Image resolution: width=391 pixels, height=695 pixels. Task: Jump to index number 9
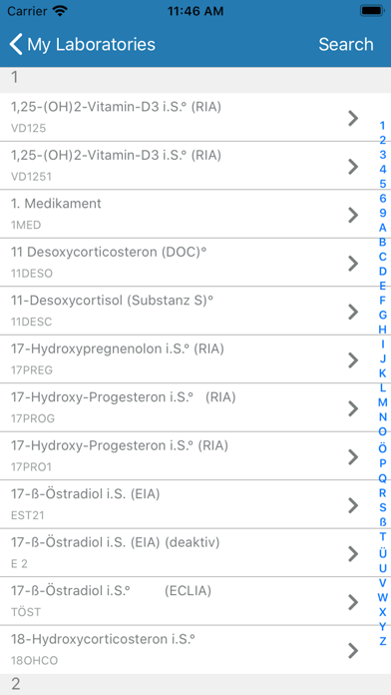(x=383, y=214)
